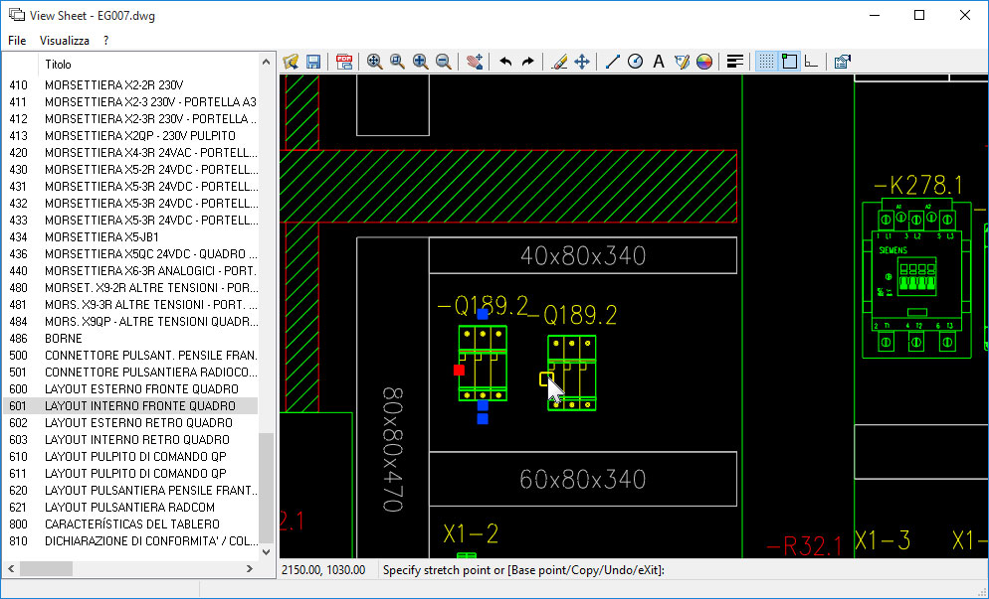Select sheet 486 BORNE
This screenshot has width=989, height=599.
[130, 339]
